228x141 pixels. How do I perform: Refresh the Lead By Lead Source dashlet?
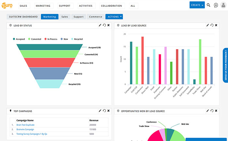pos(212,25)
